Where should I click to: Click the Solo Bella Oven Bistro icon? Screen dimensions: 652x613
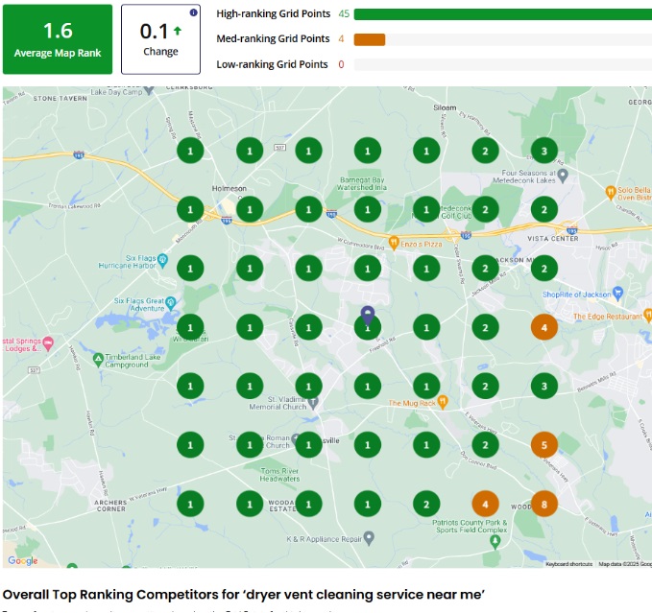(x=610, y=193)
